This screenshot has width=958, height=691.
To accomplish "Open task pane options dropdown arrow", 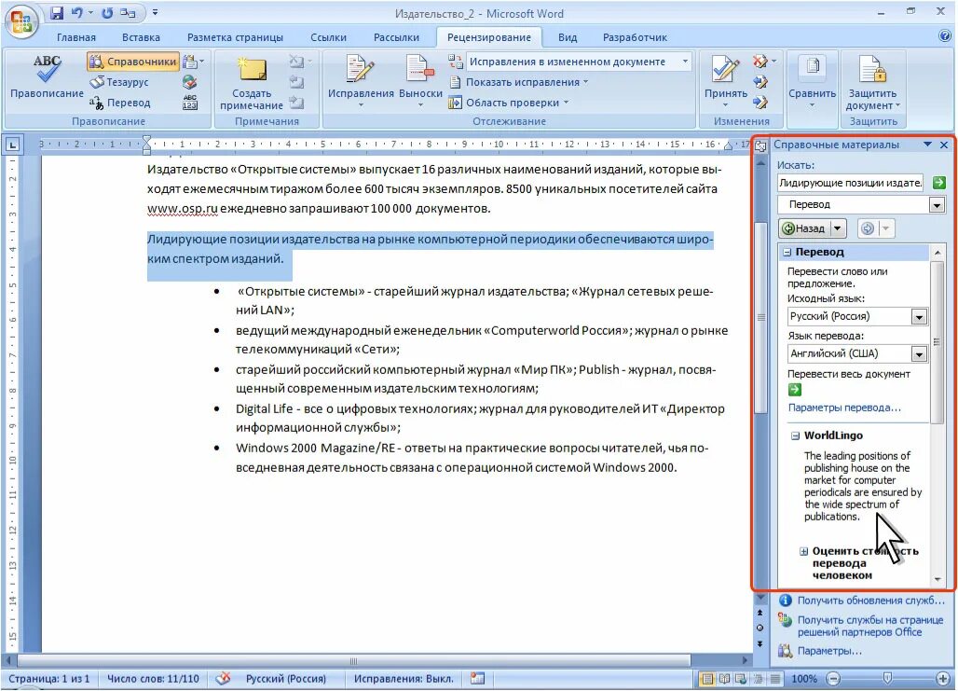I will pyautogui.click(x=927, y=145).
